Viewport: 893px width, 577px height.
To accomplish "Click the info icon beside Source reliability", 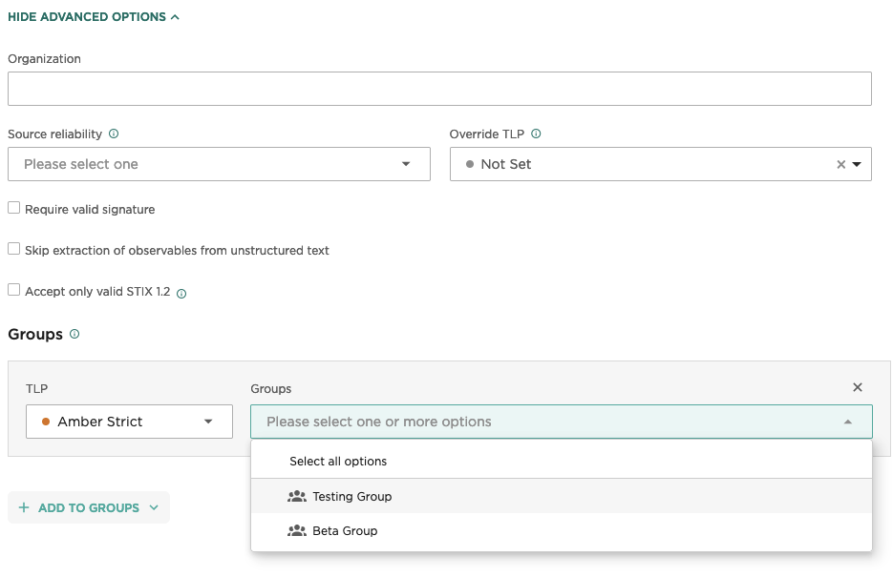I will [x=114, y=134].
